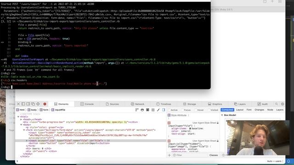Toggle paint flashing brush icon
294x165 pixels.
(158, 110)
